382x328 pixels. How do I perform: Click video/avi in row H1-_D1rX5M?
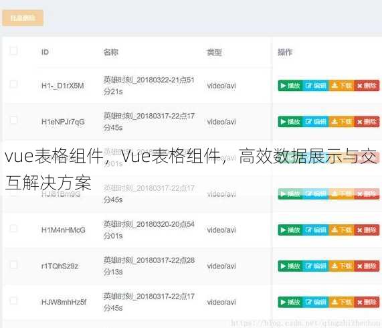[x=221, y=86]
